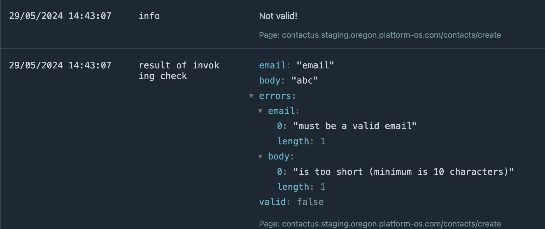Click the timestamp of the second log entry

61,65
